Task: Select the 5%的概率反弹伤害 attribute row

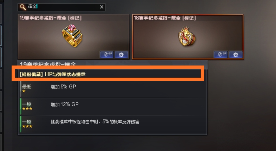Action: pyautogui.click(x=113, y=124)
